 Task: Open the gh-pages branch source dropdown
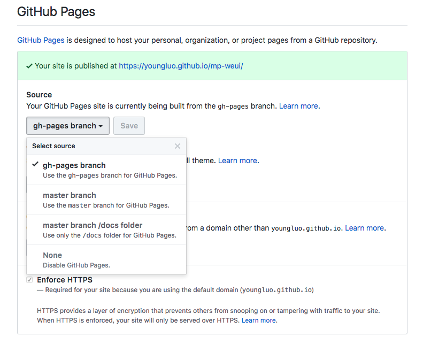[x=68, y=126]
